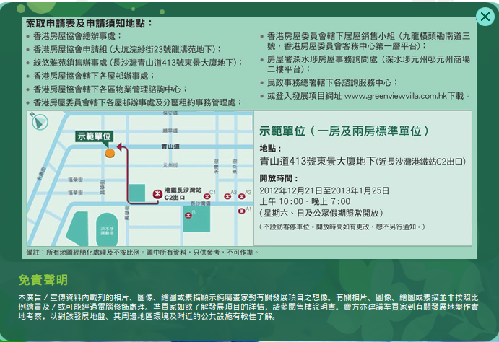Click the small note 不設訪客停車位
This screenshot has height=342, width=499.
342,227
